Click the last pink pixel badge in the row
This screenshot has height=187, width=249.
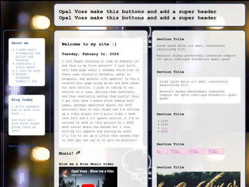pyautogui.click(x=216, y=151)
